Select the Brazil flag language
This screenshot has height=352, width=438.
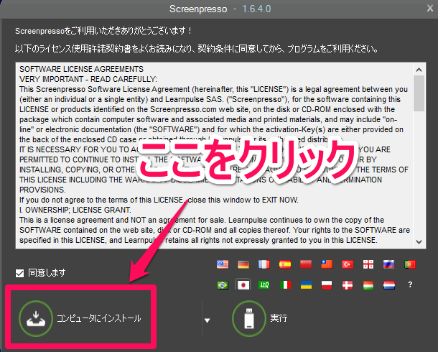pyautogui.click(x=223, y=285)
